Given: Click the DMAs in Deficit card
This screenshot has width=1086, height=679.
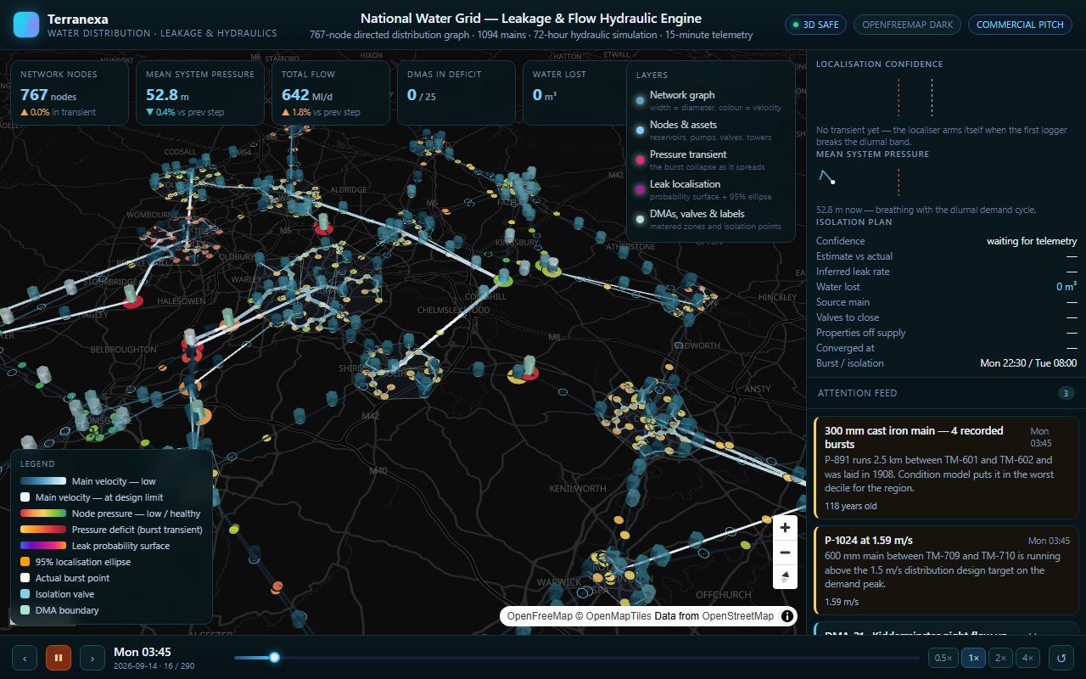Looking at the screenshot, I should tap(456, 93).
